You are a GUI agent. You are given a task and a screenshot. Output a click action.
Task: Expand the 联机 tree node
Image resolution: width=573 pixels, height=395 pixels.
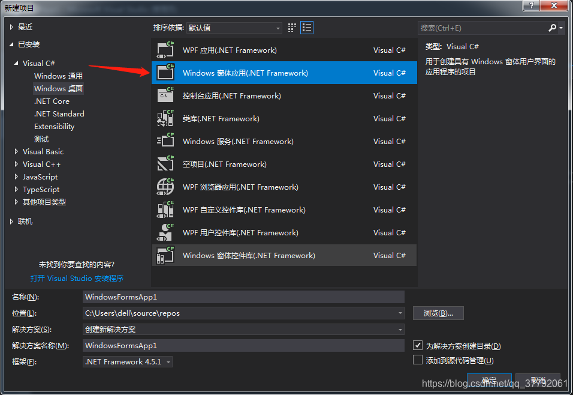click(x=11, y=221)
